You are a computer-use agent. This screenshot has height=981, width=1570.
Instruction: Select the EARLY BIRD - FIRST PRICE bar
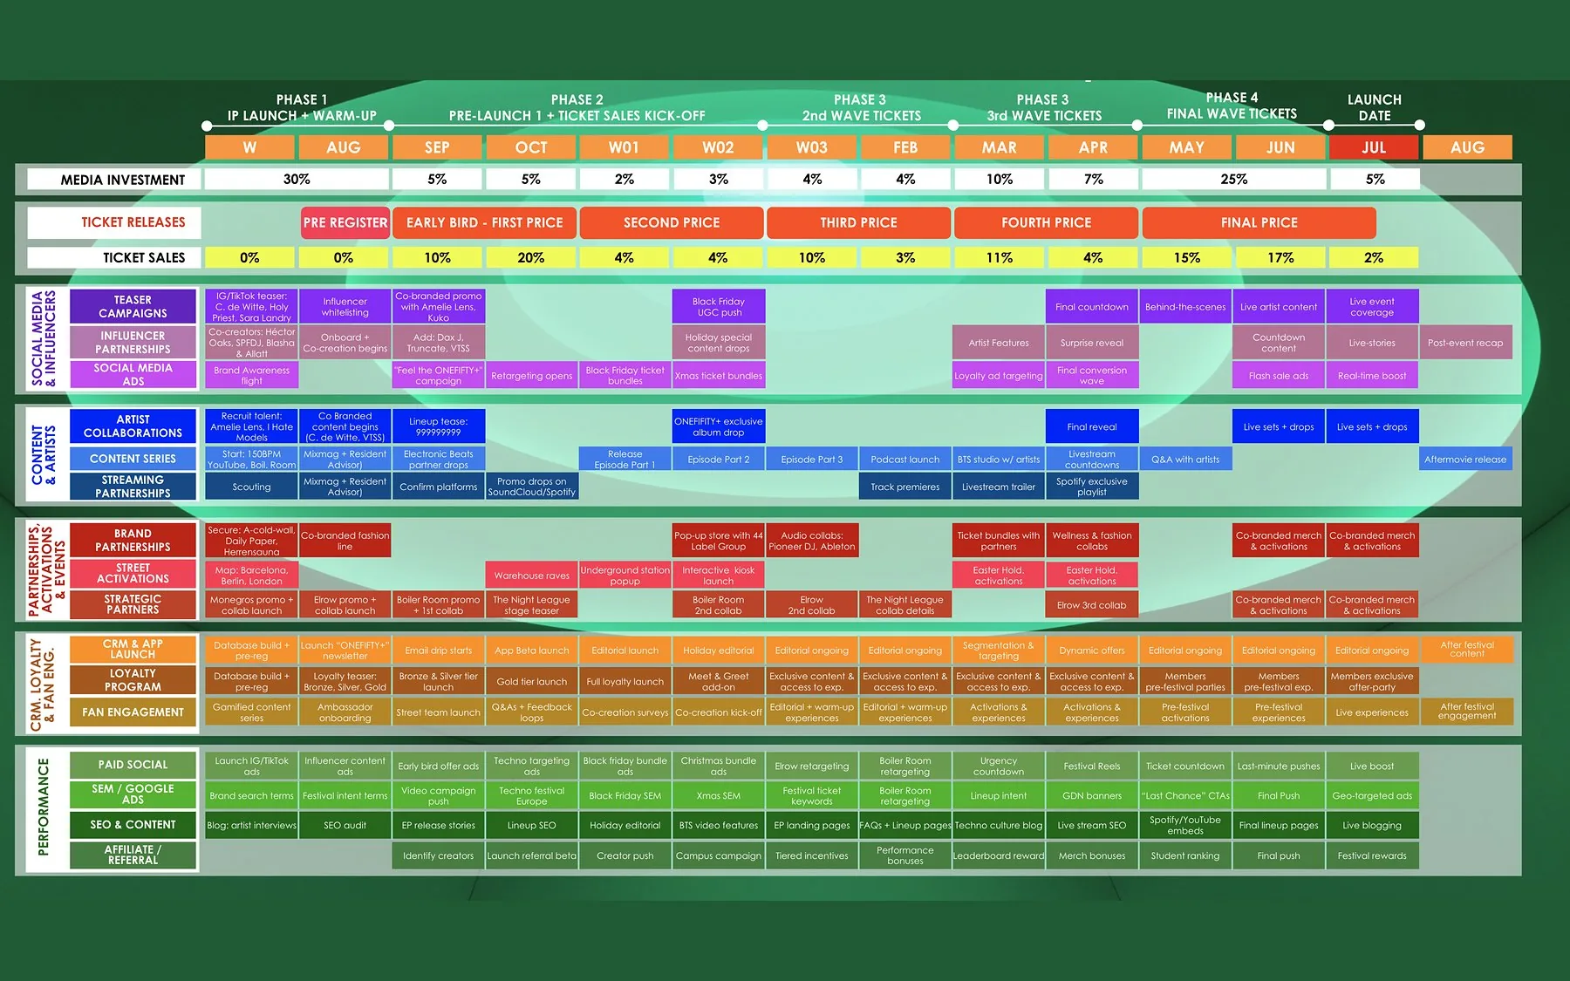click(x=484, y=222)
